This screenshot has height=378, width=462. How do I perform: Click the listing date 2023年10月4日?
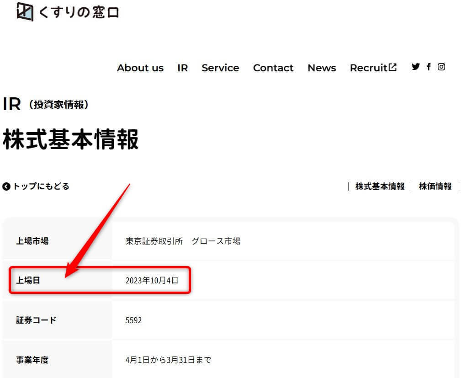[x=152, y=281]
